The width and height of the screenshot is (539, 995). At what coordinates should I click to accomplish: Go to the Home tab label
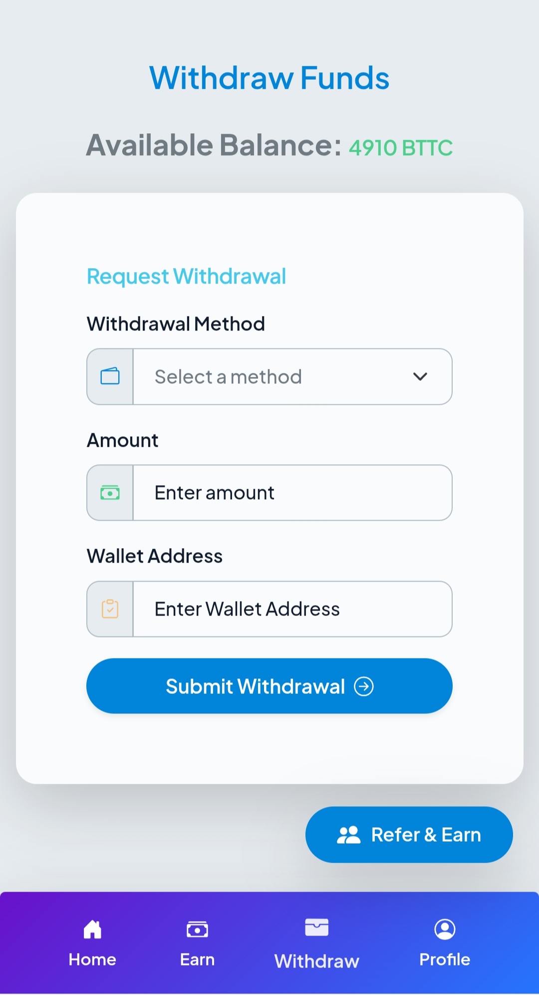(92, 959)
